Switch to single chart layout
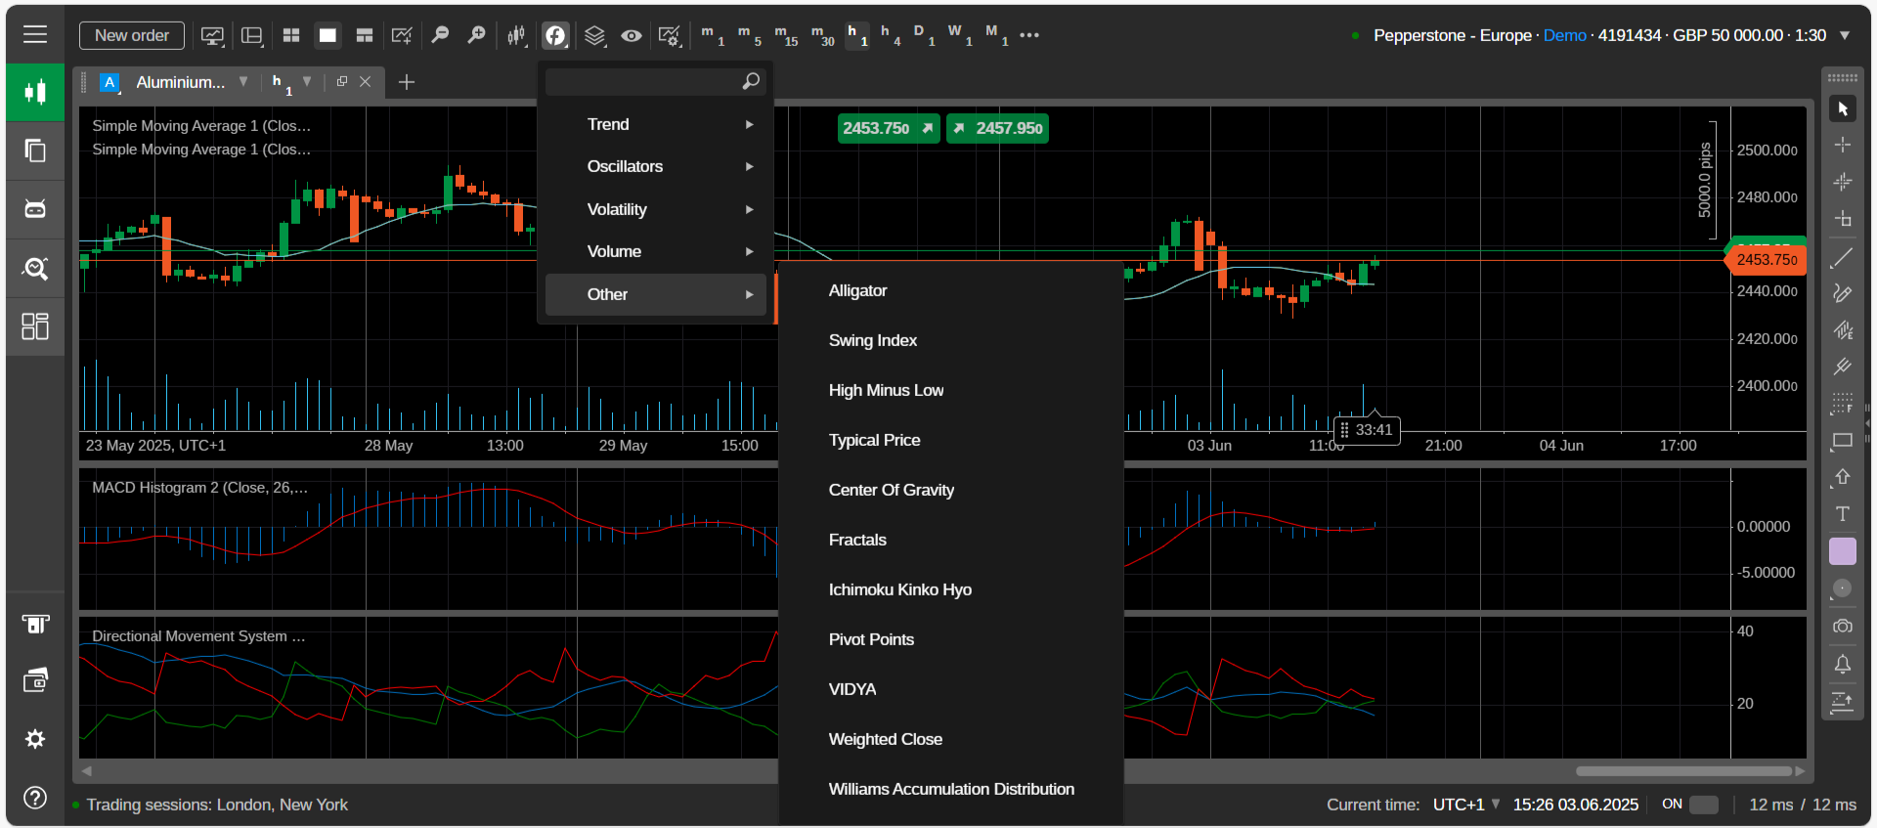Screen dimensions: 1877x828 pos(327,35)
